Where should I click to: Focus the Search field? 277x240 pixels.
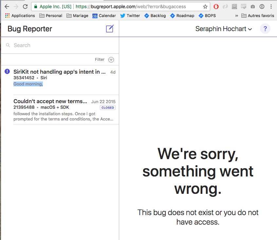click(60, 45)
